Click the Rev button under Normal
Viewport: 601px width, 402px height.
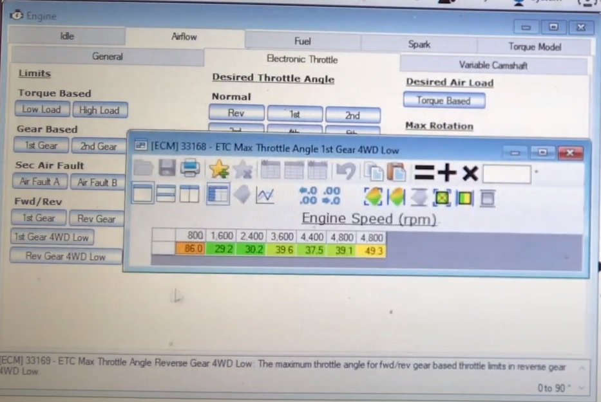(236, 113)
